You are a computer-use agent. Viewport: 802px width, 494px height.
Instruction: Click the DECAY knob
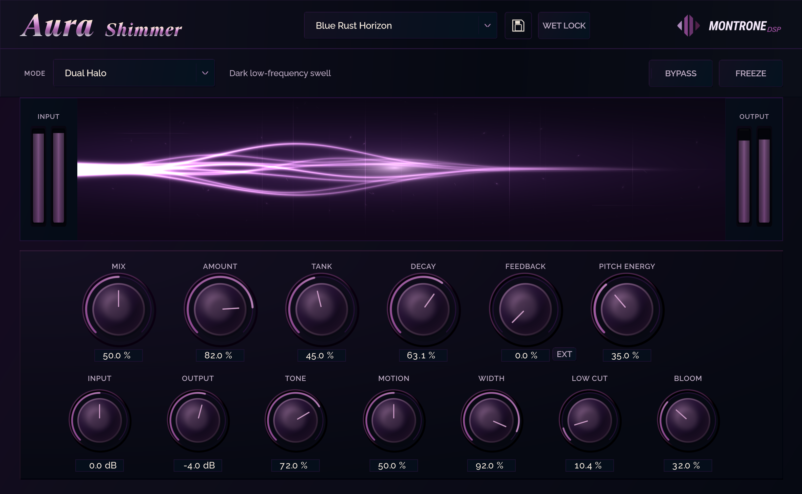tap(423, 309)
